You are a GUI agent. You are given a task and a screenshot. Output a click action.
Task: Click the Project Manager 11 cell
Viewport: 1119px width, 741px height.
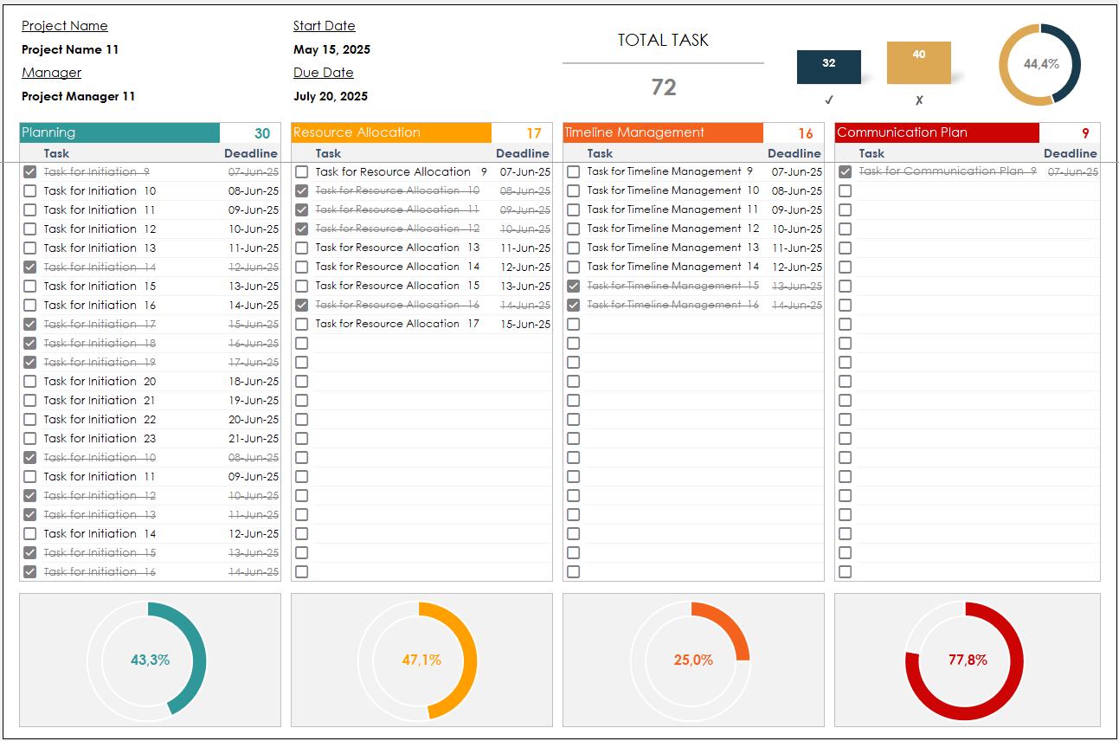tap(79, 96)
